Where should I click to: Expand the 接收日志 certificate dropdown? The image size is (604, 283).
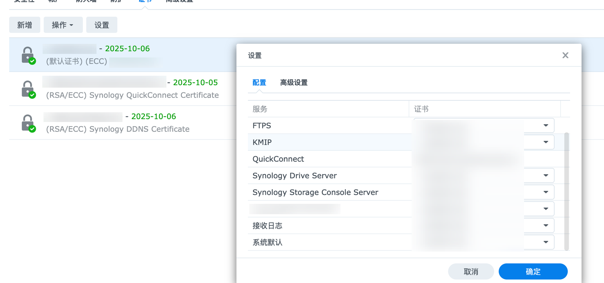(x=546, y=225)
